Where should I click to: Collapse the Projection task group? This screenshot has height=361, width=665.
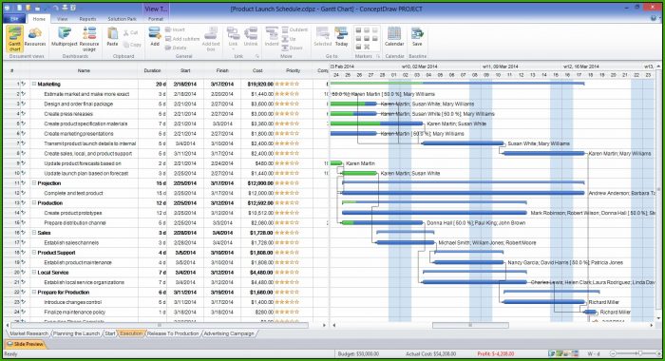34,183
